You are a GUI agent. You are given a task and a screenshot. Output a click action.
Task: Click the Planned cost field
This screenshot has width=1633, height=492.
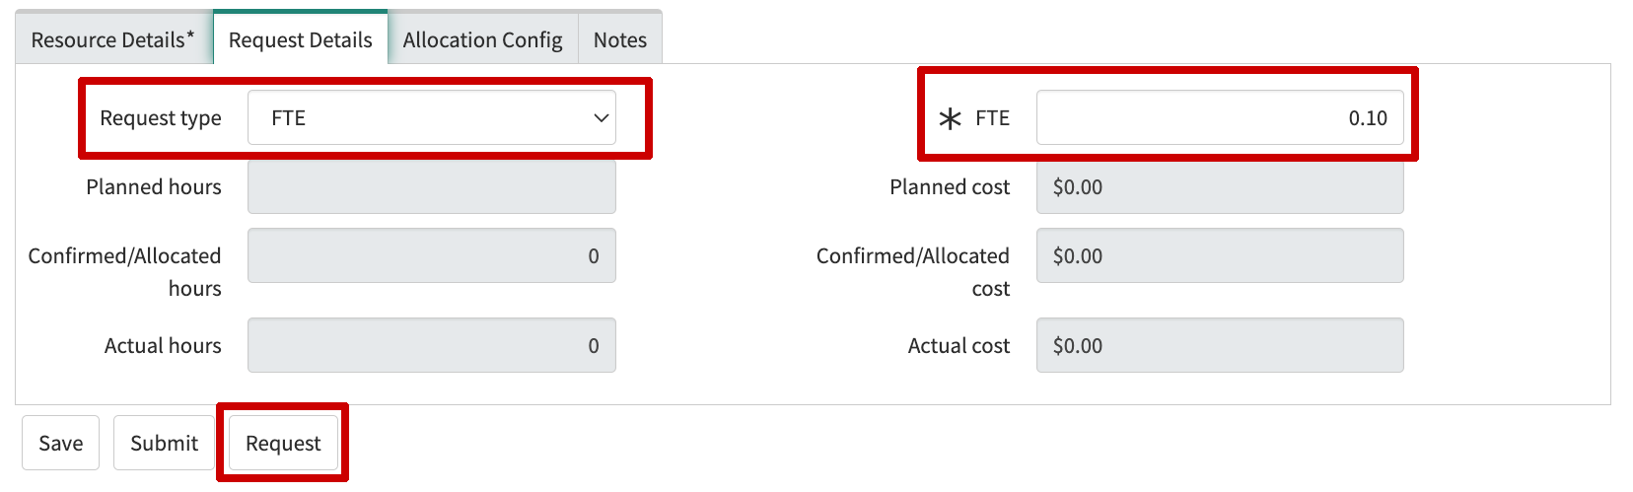click(1219, 187)
